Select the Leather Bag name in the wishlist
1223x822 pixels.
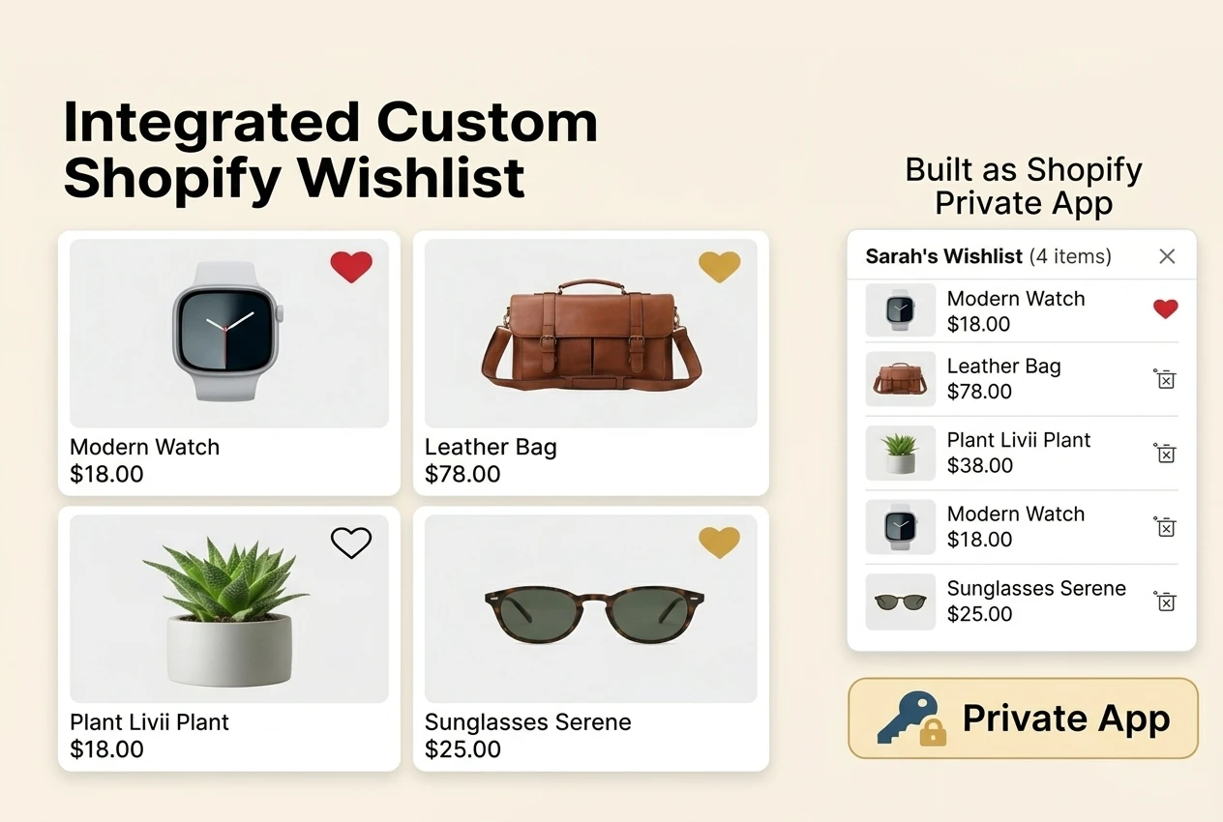click(x=1004, y=367)
